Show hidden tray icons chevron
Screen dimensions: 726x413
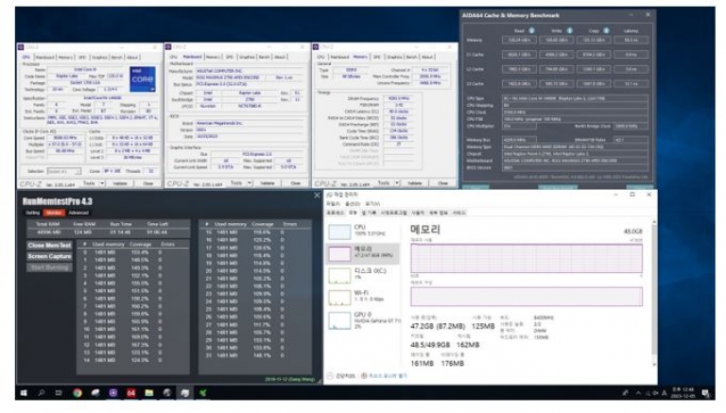coord(638,393)
